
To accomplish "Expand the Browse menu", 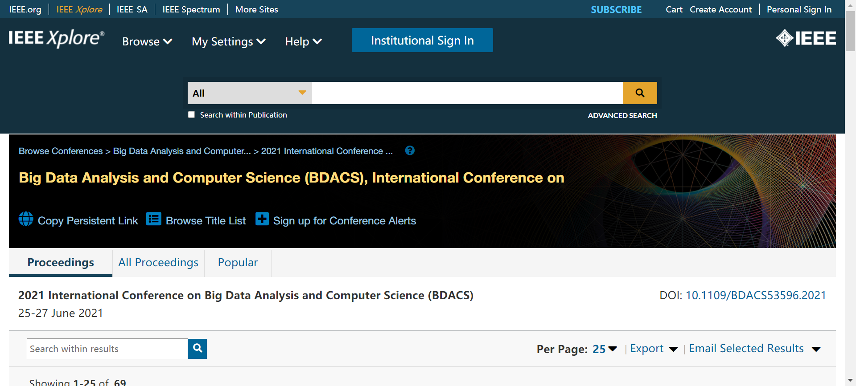I will (x=147, y=41).
